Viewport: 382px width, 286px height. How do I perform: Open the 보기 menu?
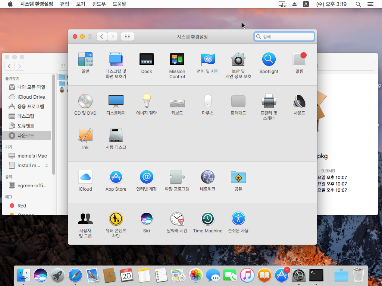[x=81, y=4]
